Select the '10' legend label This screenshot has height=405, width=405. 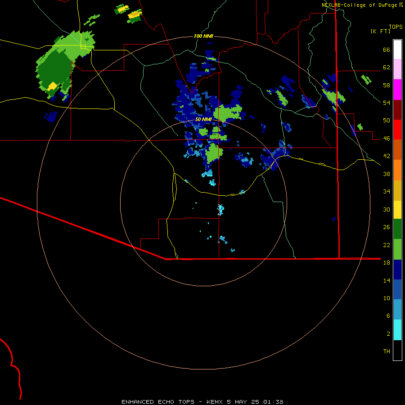387,298
